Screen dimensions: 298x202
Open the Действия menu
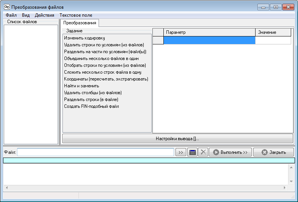pos(44,15)
